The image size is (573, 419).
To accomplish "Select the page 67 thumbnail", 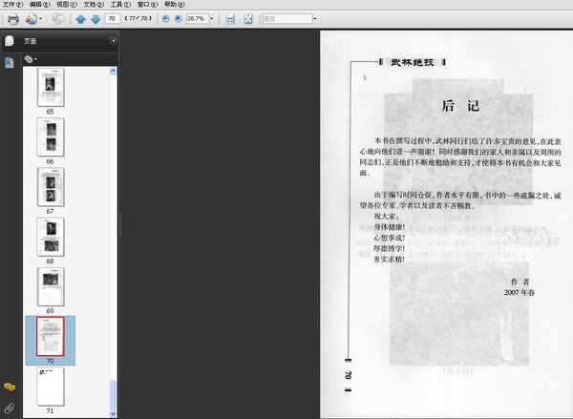I will point(51,187).
